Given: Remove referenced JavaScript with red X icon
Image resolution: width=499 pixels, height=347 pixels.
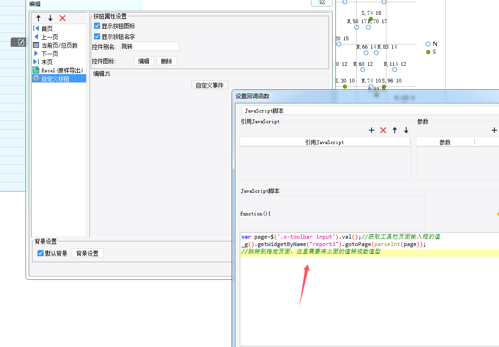Looking at the screenshot, I should point(383,130).
